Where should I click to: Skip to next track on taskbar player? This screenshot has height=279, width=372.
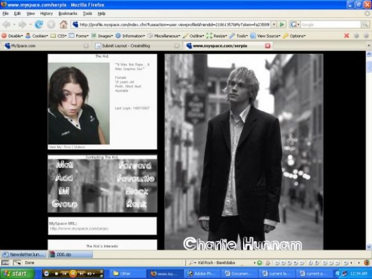click(81, 273)
